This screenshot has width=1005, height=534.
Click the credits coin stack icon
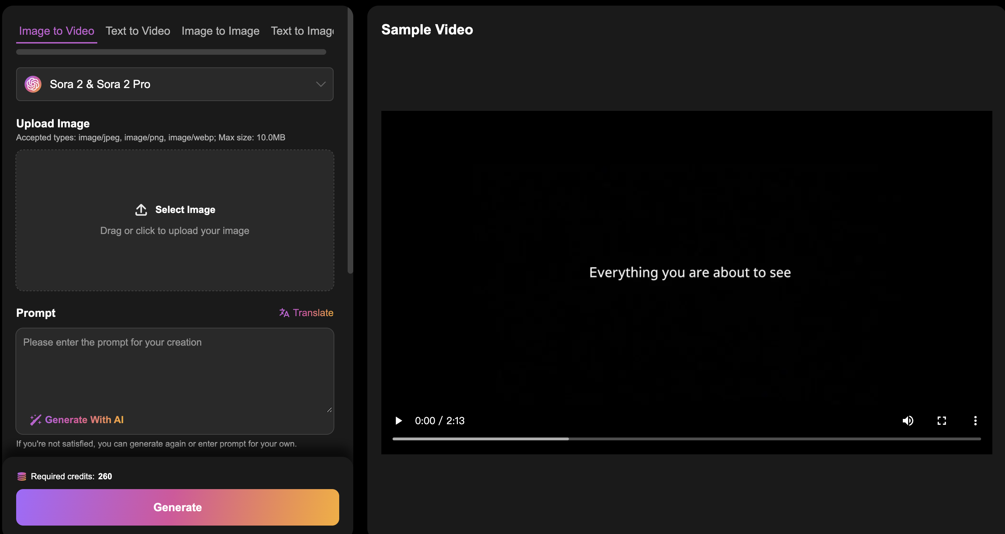click(x=22, y=476)
